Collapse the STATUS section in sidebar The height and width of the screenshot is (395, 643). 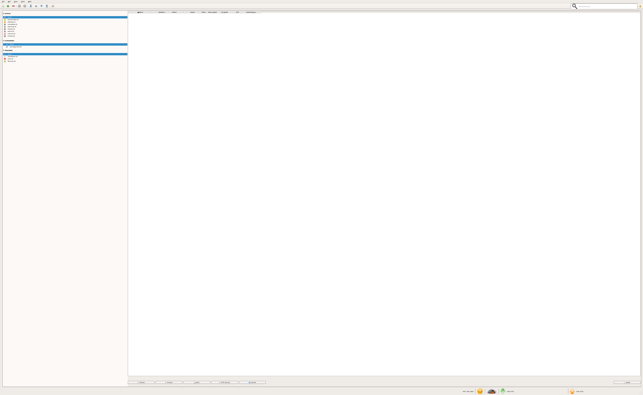coord(4,13)
